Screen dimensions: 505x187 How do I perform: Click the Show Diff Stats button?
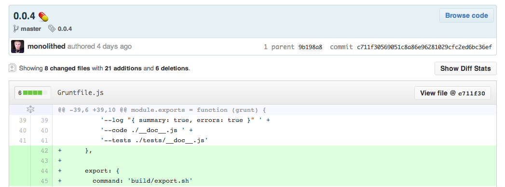click(465, 68)
